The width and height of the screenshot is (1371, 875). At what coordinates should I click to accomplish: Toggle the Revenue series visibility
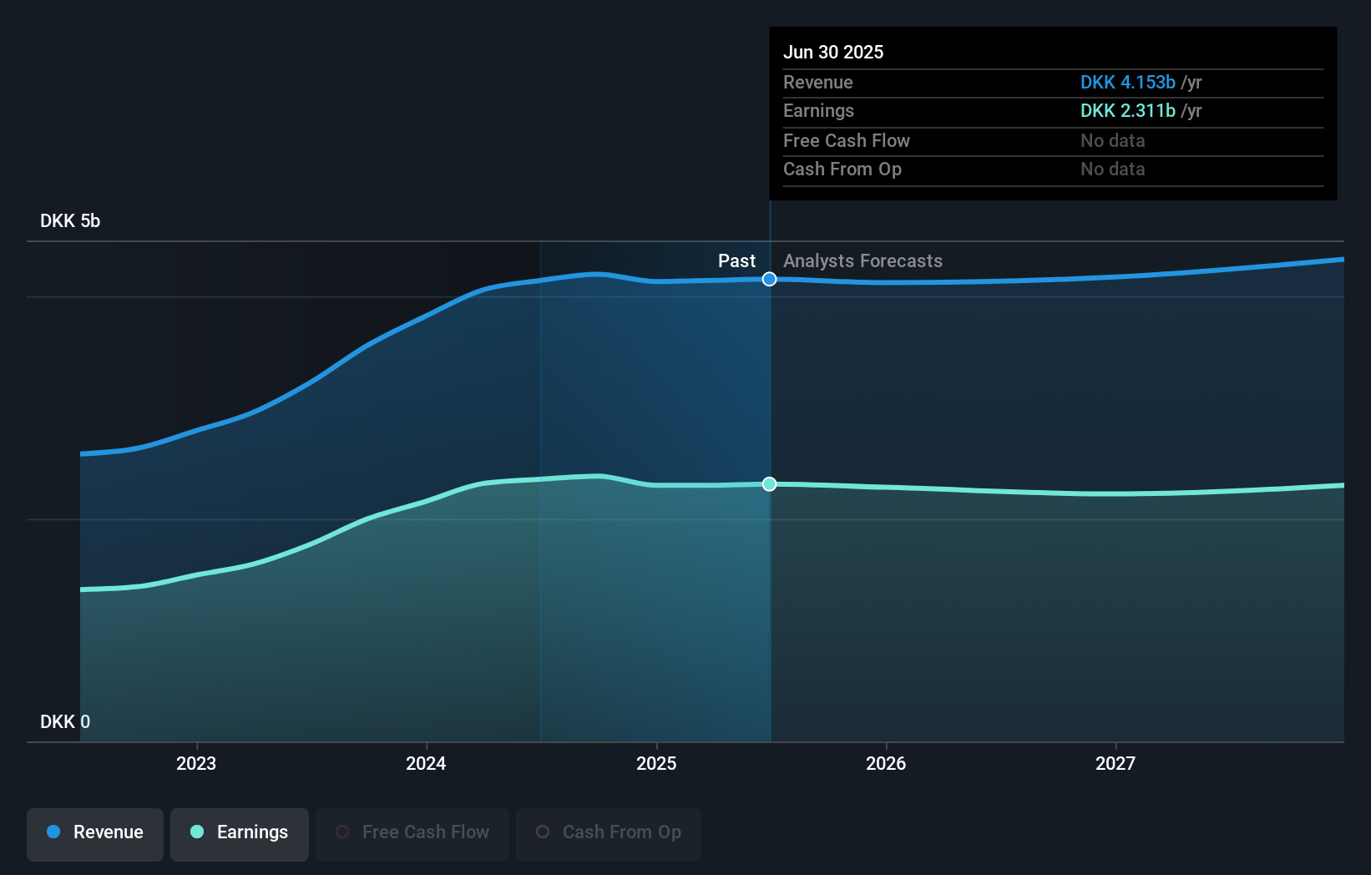[x=94, y=832]
